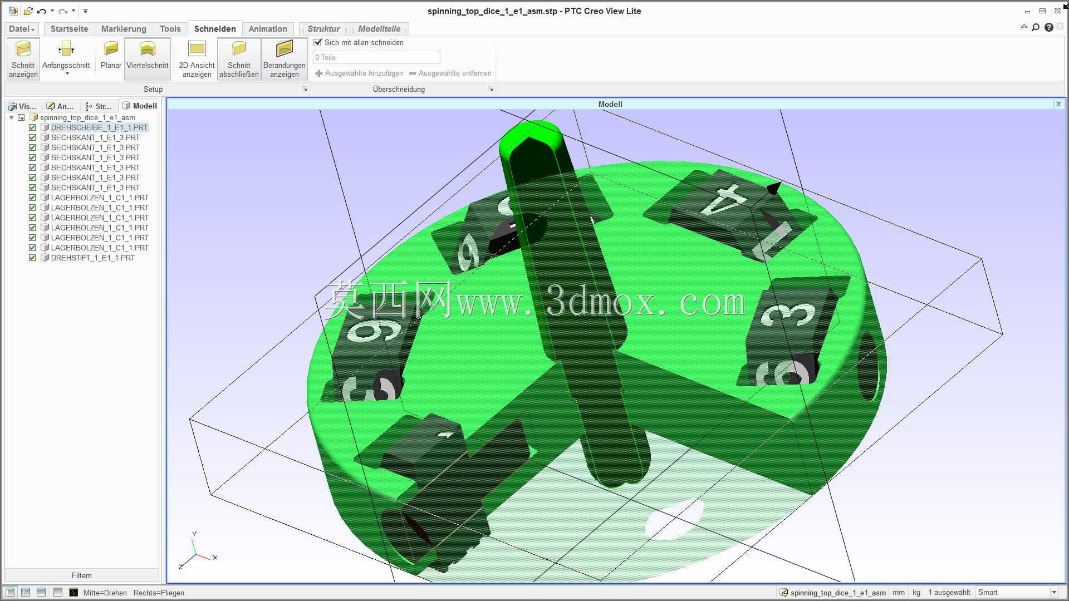Select the Planar cut tool
Viewport: 1069px width, 601px height.
tap(111, 56)
